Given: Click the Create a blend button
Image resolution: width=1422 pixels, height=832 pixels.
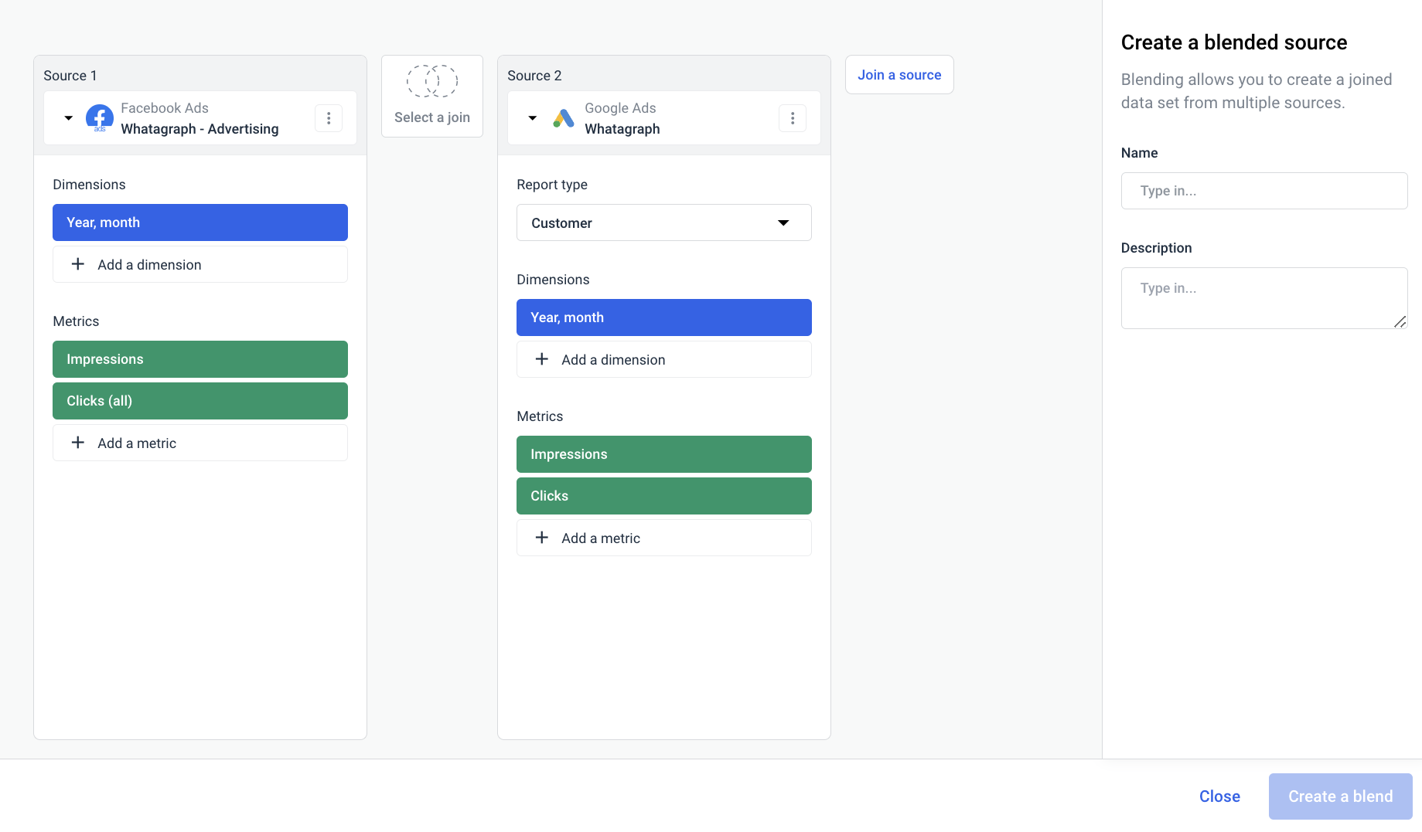Looking at the screenshot, I should (x=1340, y=796).
